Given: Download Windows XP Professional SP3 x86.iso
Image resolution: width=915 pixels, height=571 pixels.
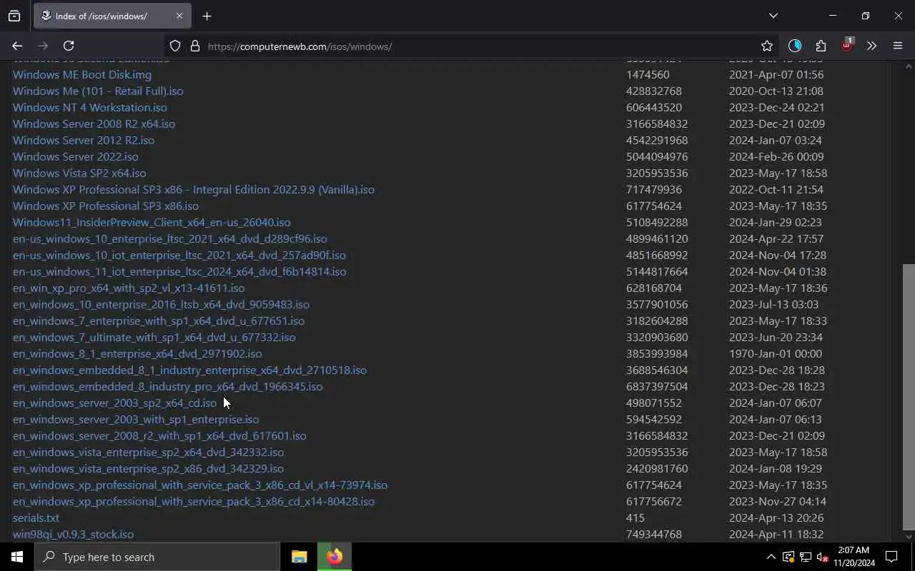Looking at the screenshot, I should [106, 206].
